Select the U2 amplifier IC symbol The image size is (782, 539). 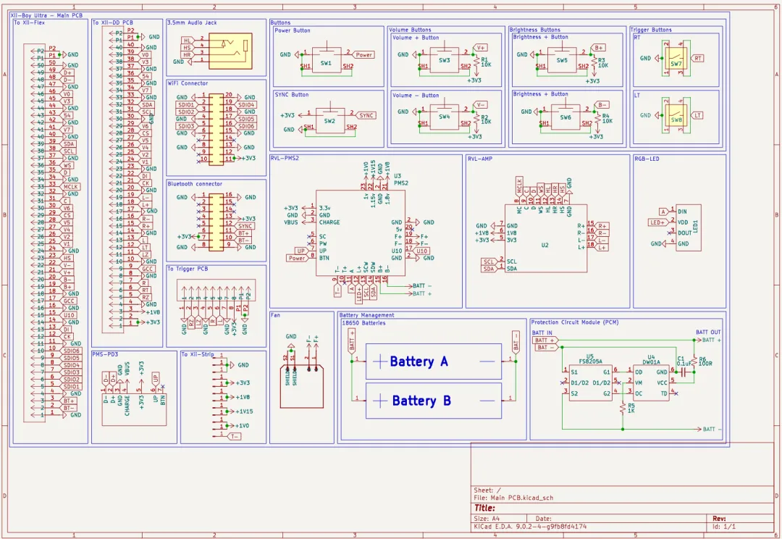coord(546,238)
